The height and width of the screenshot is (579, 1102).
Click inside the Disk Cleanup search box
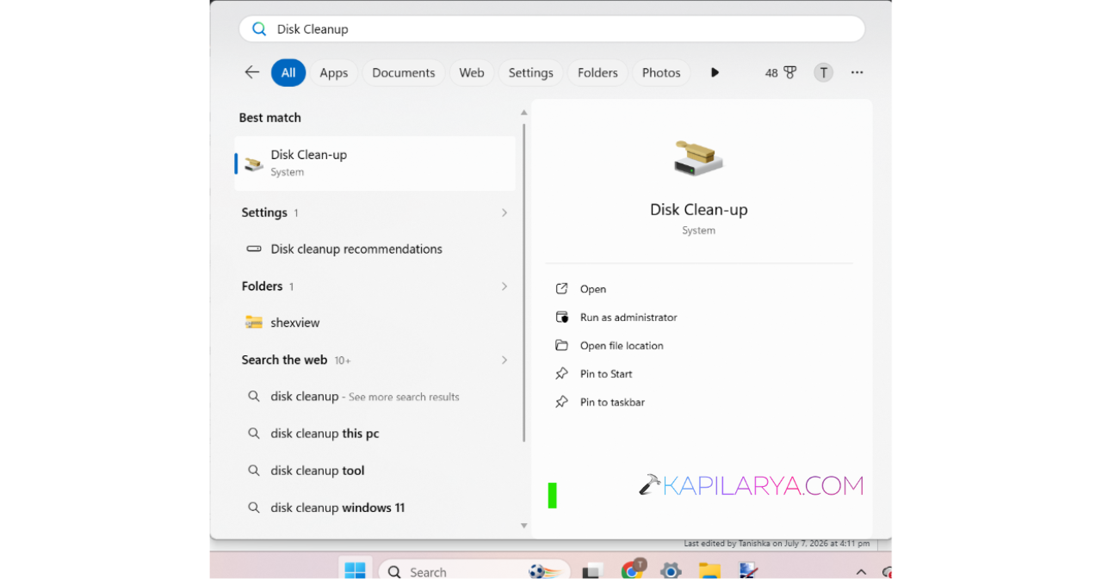click(552, 28)
